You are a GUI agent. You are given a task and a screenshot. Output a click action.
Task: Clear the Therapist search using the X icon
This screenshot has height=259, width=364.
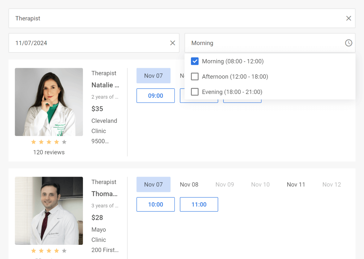coord(349,18)
